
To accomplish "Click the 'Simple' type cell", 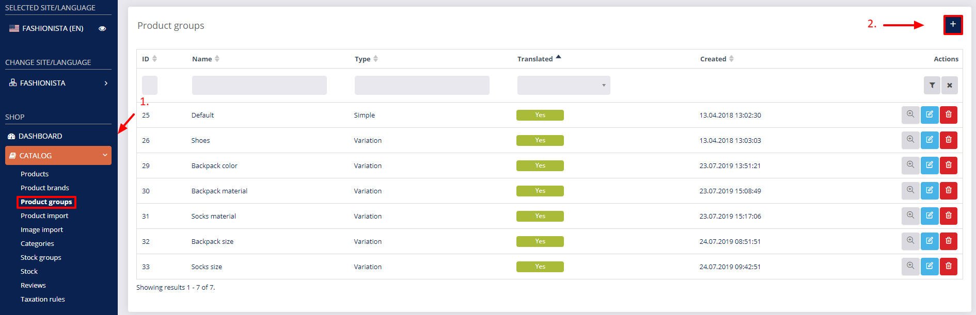I will click(x=365, y=115).
